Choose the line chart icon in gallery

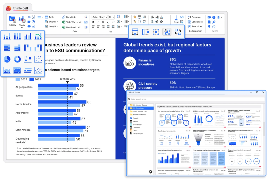38,71
